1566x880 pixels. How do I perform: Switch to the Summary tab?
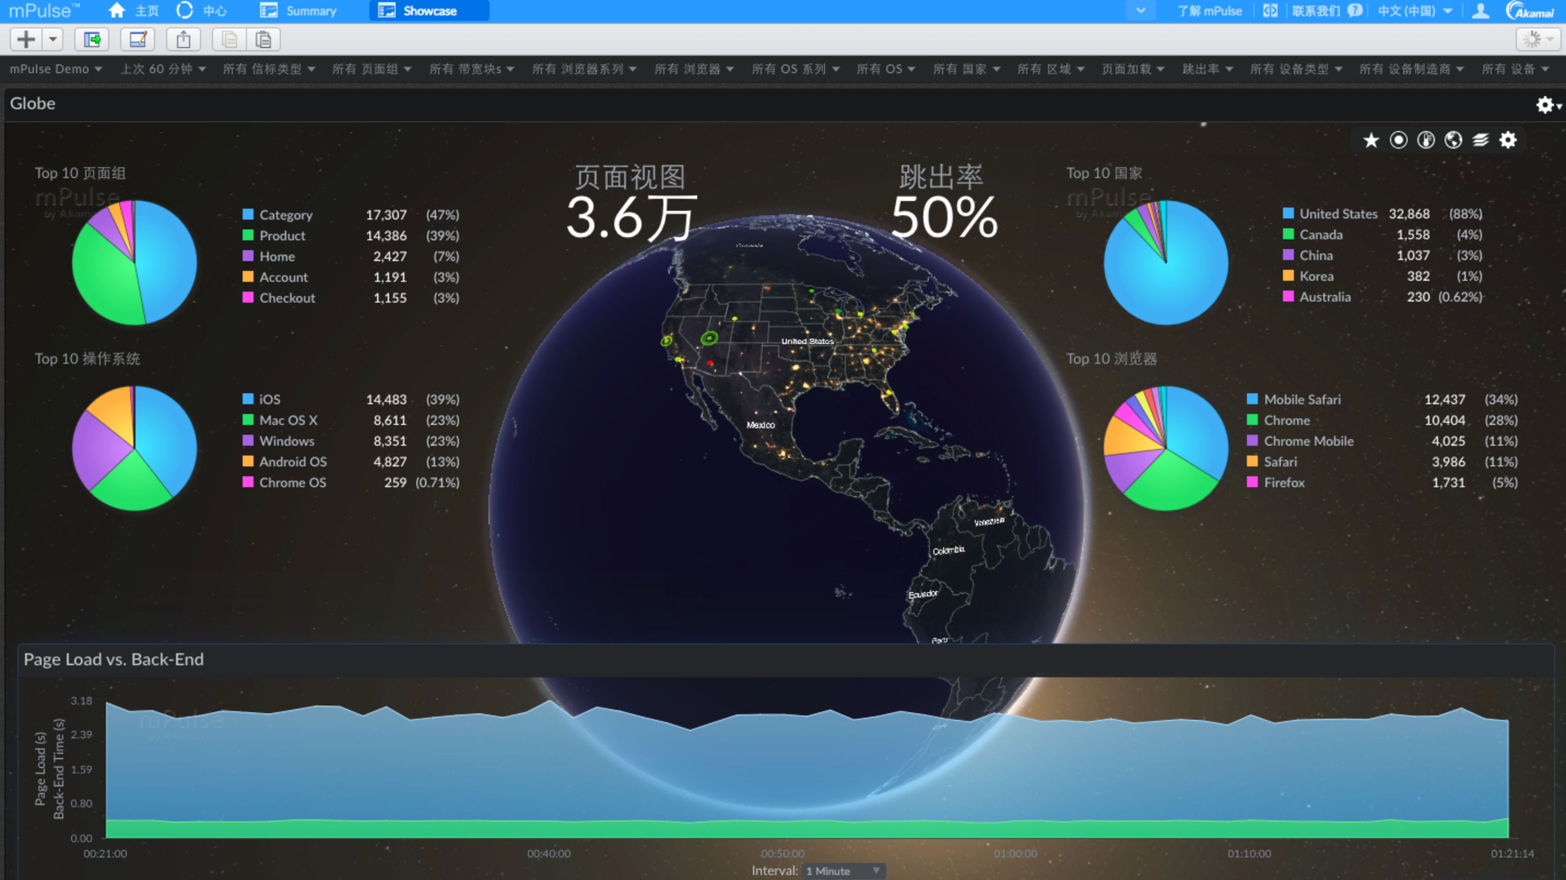pyautogui.click(x=298, y=11)
